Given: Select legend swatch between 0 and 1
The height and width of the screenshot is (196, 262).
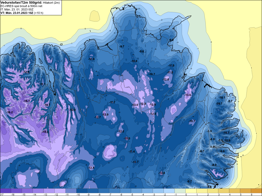Looking at the screenshot, I should coord(191,191).
